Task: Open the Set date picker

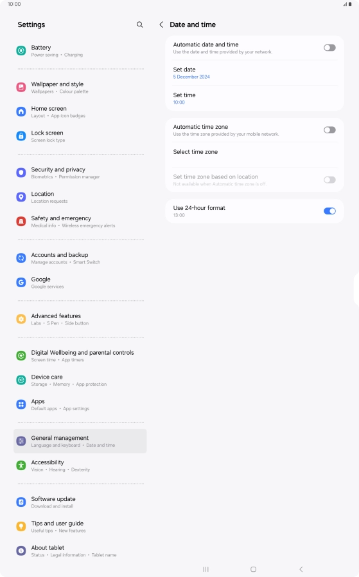Action: tap(254, 73)
